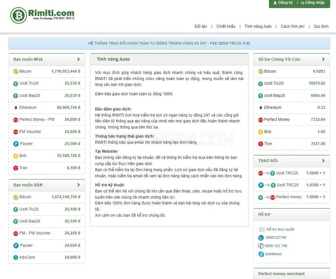Open Hỗ trợ trực tuyến link
Viewport: 336px width, 279px height.
[281, 229]
